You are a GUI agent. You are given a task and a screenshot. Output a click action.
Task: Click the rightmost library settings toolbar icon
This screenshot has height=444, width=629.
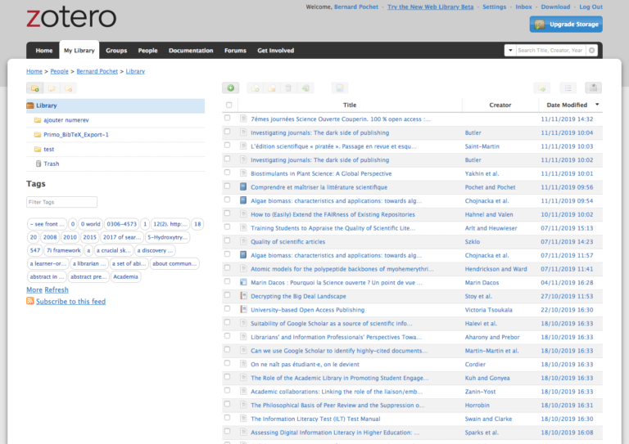pos(593,88)
